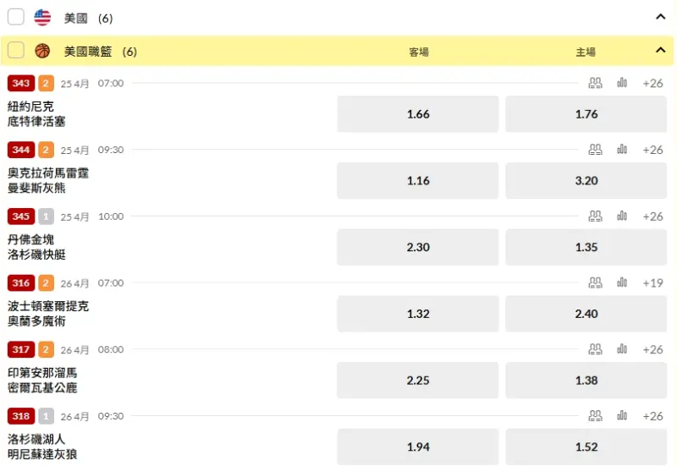This screenshot has height=466, width=677.
Task: Open statistics chart icon for match 316
Action: [622, 282]
